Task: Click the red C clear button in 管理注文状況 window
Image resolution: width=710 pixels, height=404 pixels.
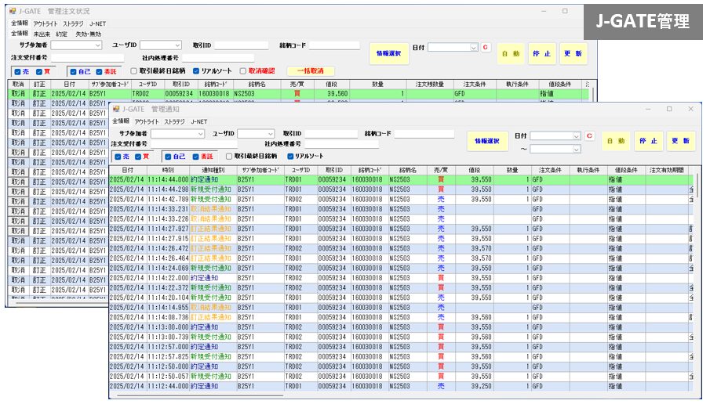Action: [486, 47]
